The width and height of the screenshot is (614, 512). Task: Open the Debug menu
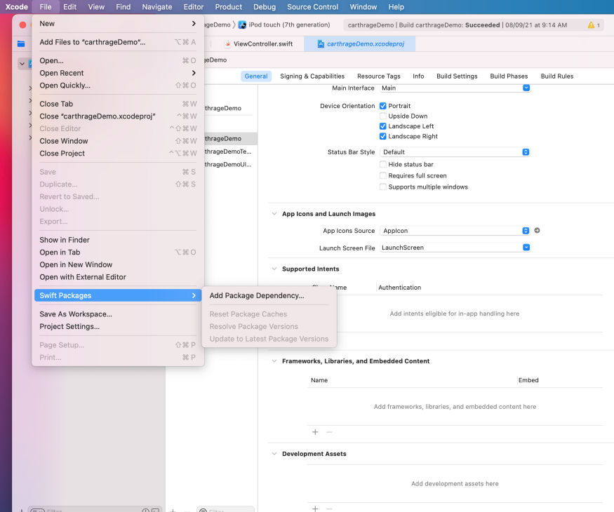pyautogui.click(x=265, y=7)
